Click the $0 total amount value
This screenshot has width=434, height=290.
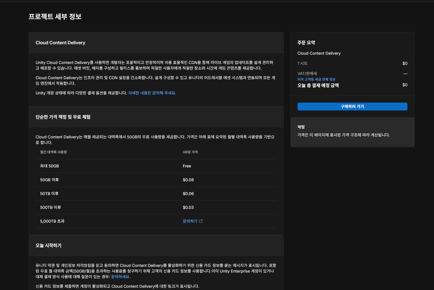(405, 85)
